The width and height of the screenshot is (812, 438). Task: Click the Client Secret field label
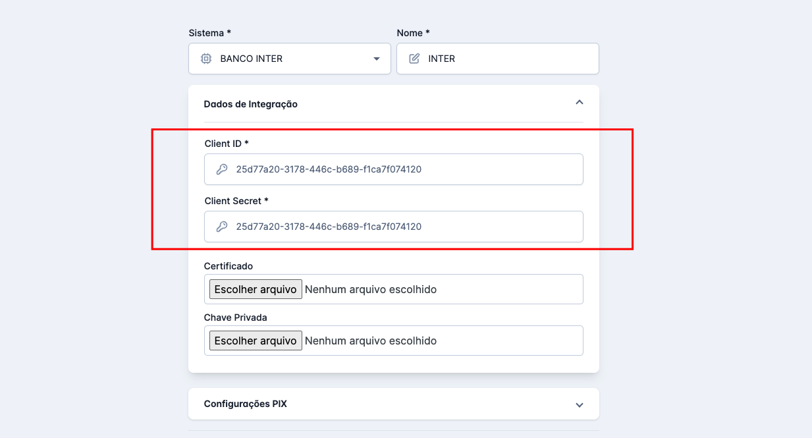tap(236, 201)
